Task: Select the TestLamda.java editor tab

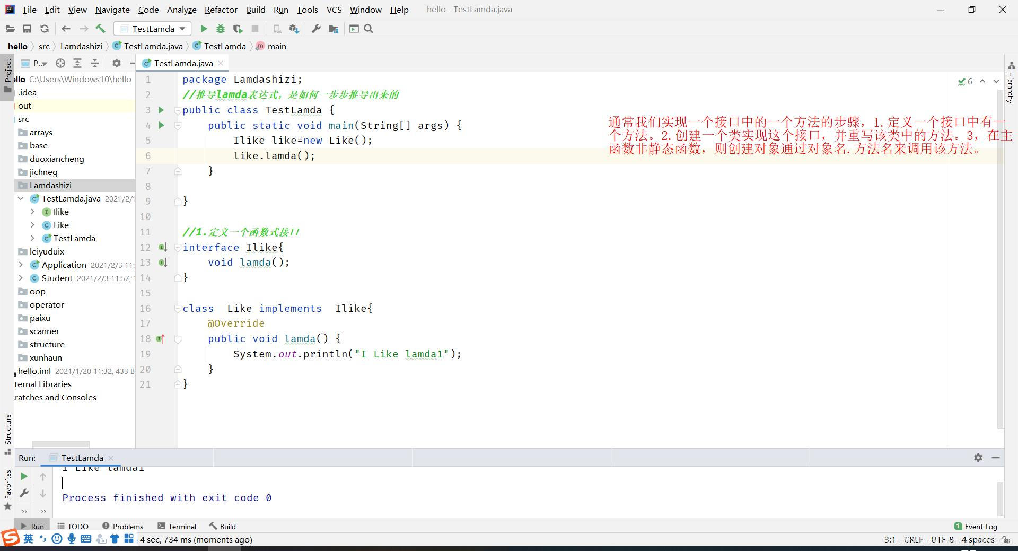Action: click(x=183, y=63)
